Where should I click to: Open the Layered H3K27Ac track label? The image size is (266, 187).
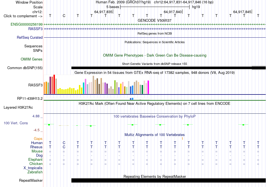[18, 108]
